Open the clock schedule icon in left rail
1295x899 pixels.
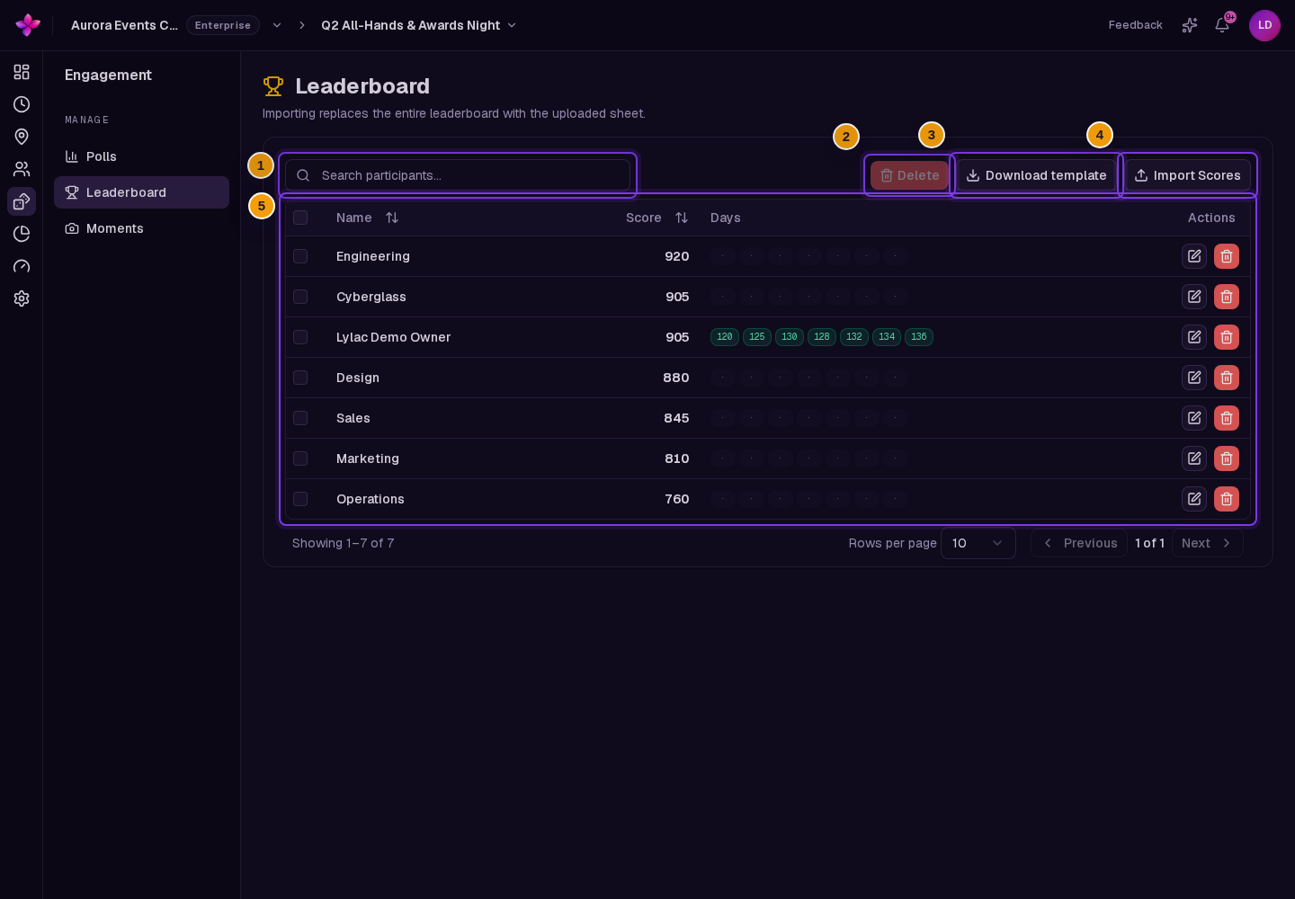[x=22, y=104]
